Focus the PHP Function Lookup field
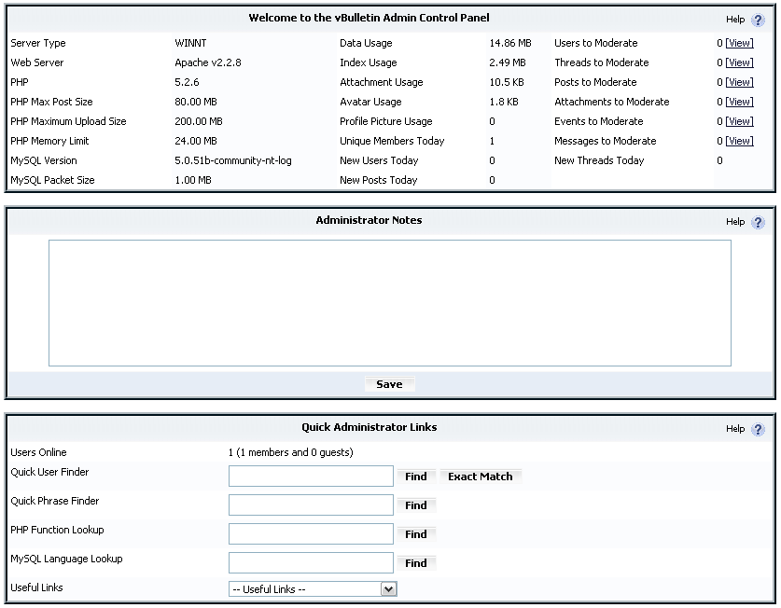781x608 pixels. tap(311, 533)
